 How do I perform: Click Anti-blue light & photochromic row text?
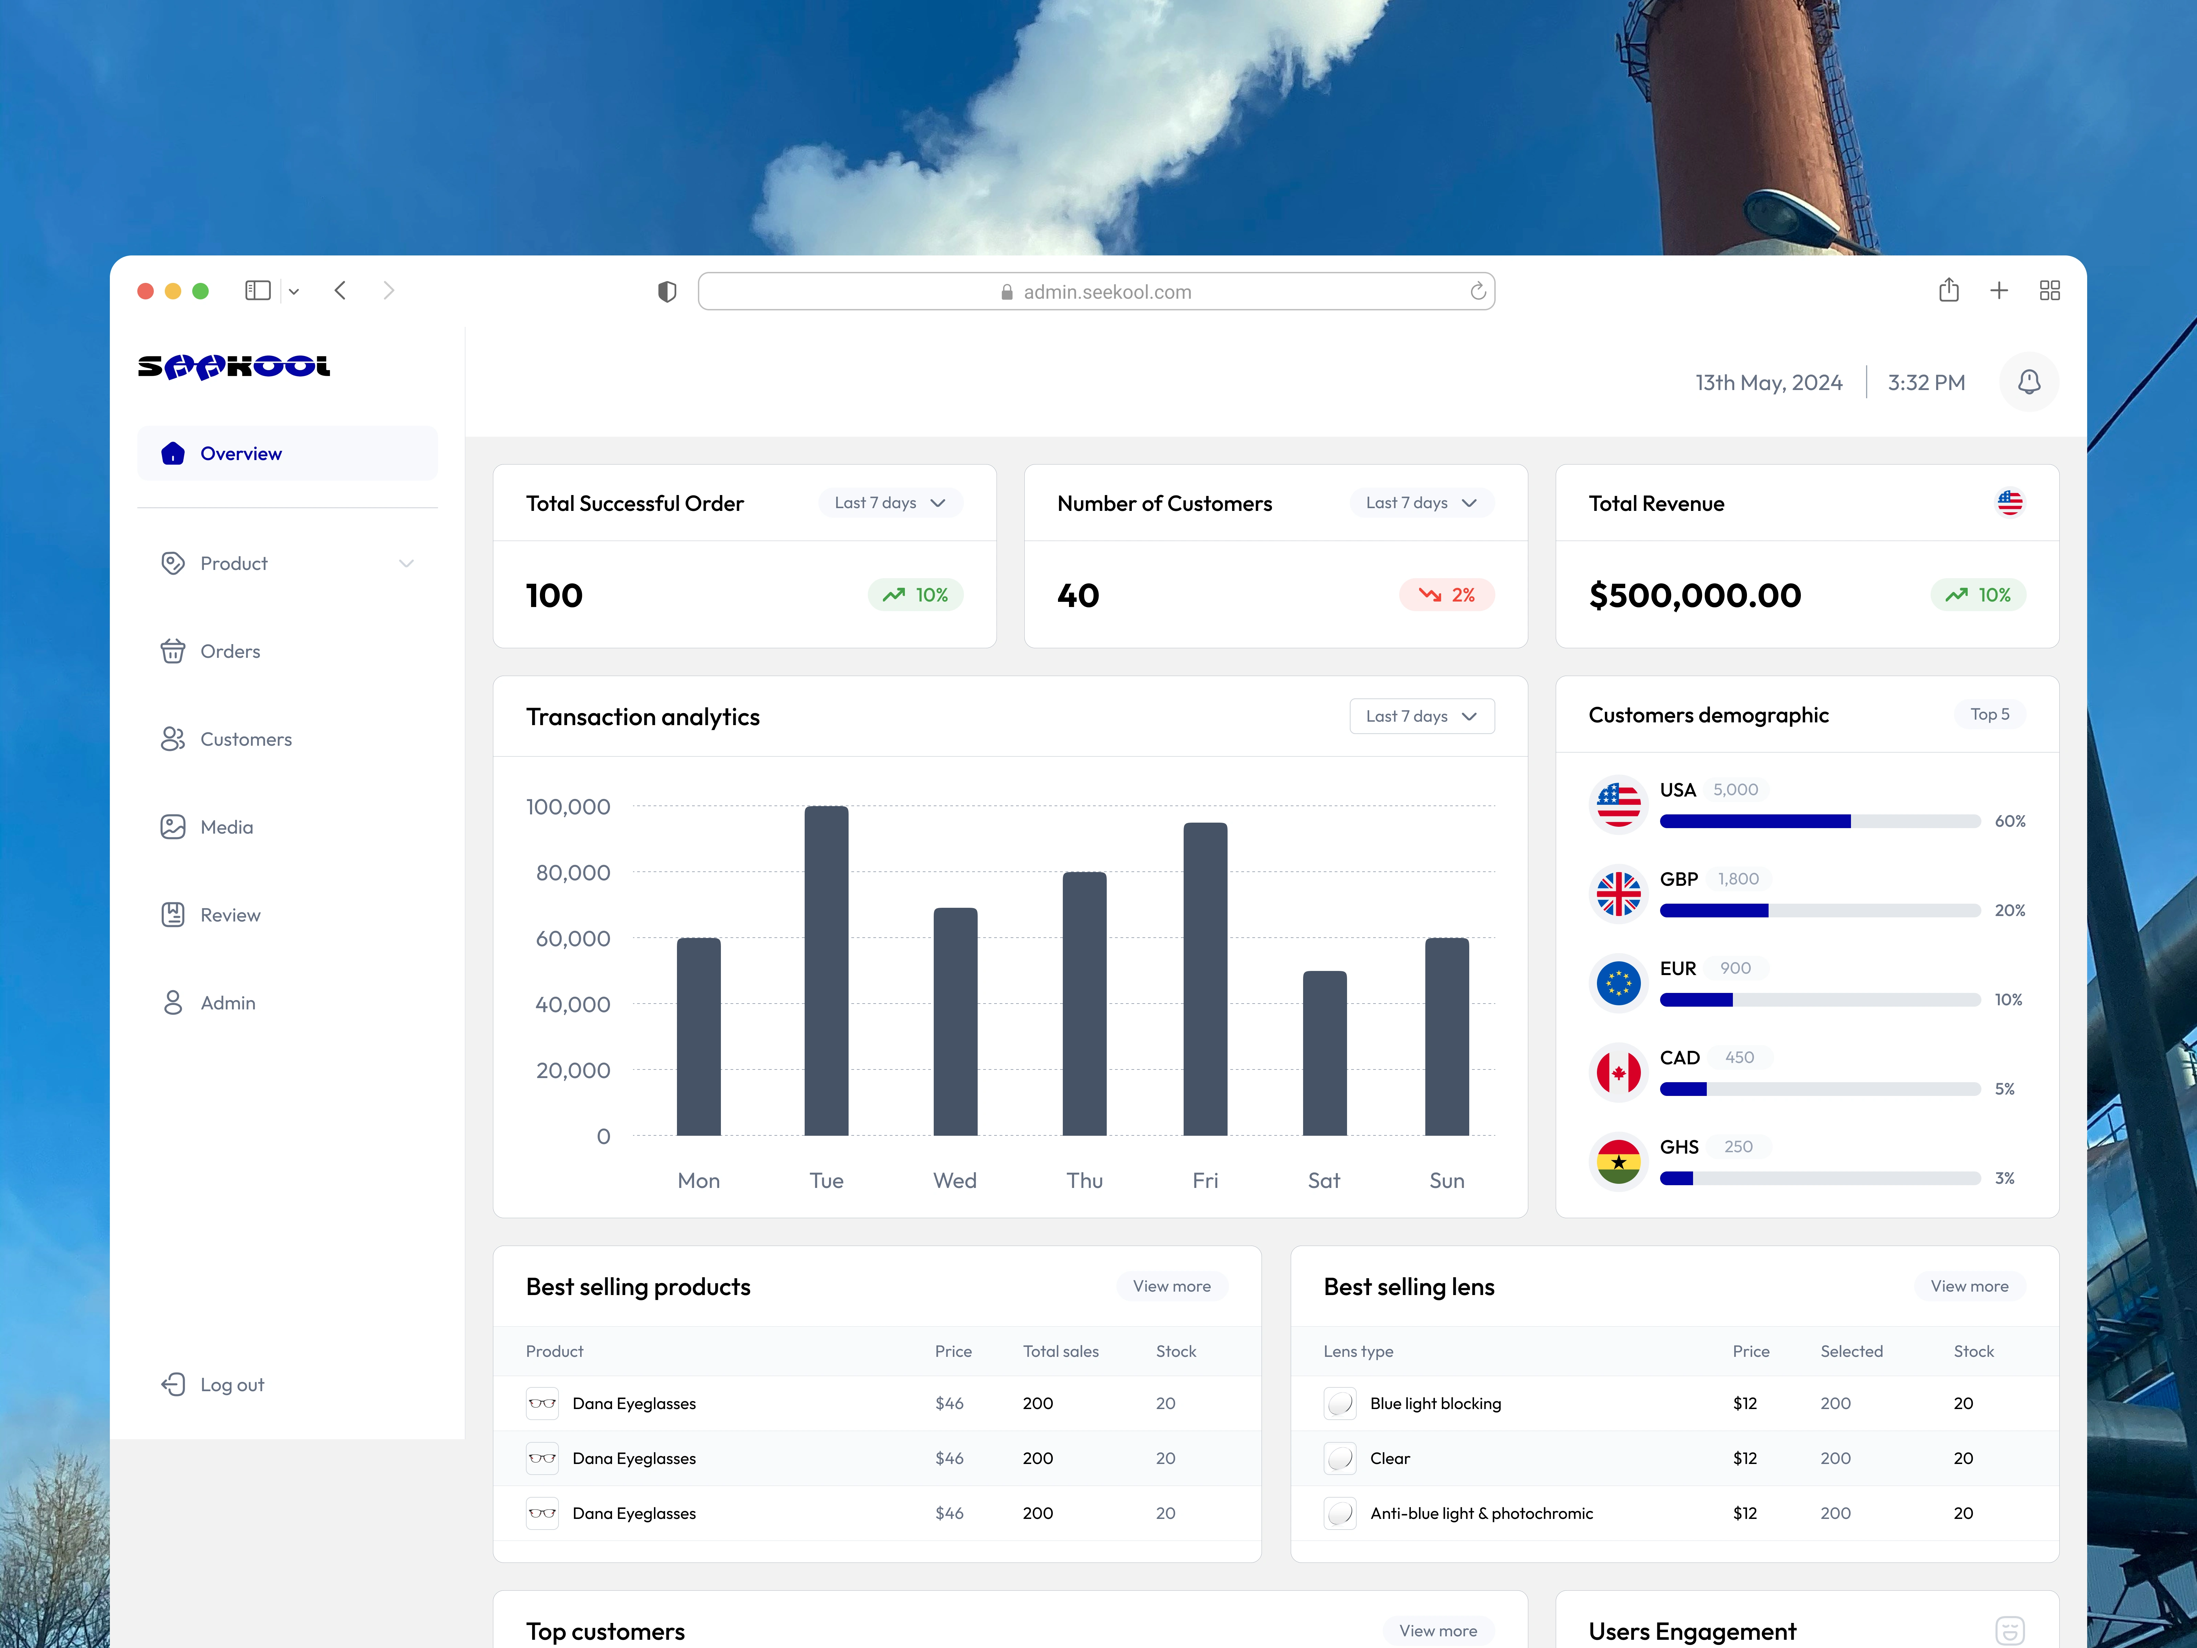coord(1482,1513)
